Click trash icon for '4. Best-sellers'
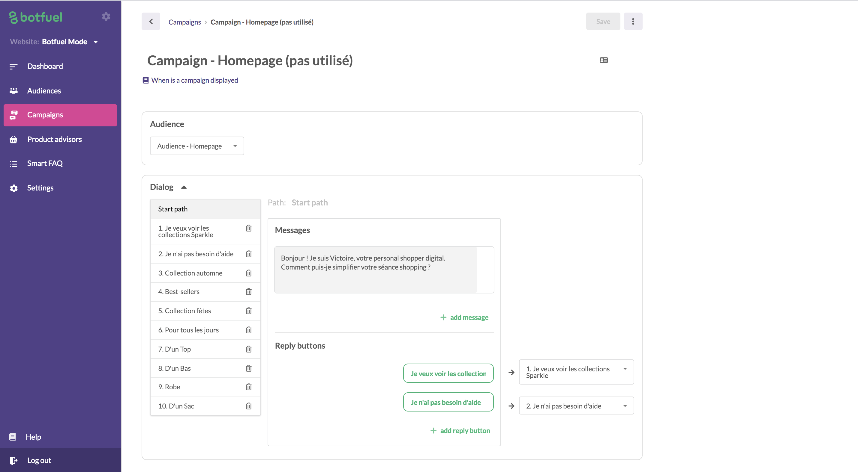 tap(248, 291)
